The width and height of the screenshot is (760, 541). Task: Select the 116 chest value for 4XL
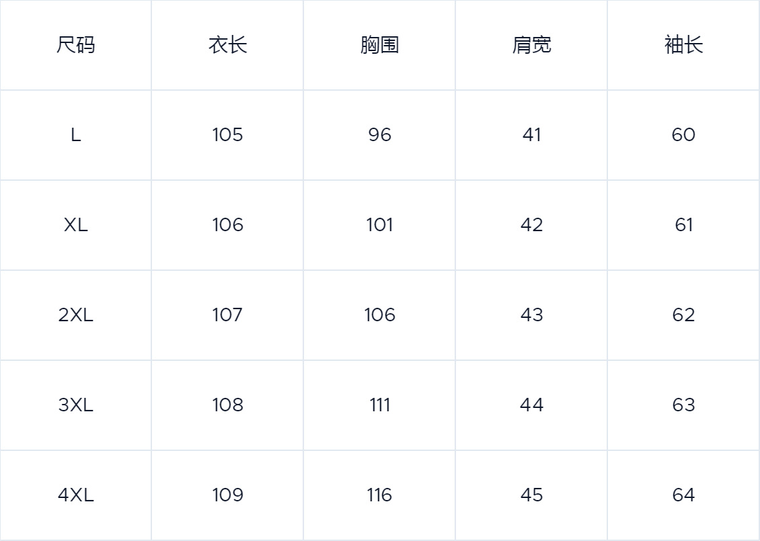[379, 495]
